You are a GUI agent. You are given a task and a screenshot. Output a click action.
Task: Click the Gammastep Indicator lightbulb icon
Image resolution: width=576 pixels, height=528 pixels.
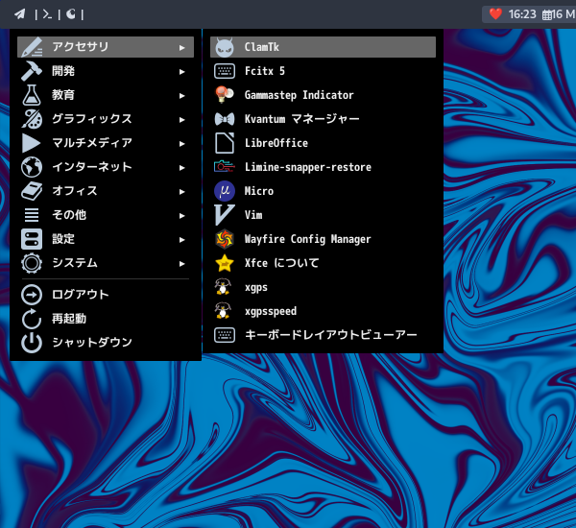225,94
